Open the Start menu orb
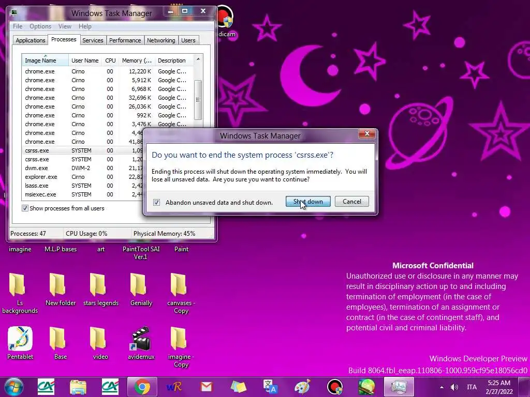This screenshot has width=530, height=397. click(13, 387)
